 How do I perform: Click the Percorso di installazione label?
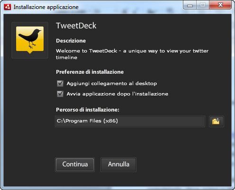(x=88, y=110)
